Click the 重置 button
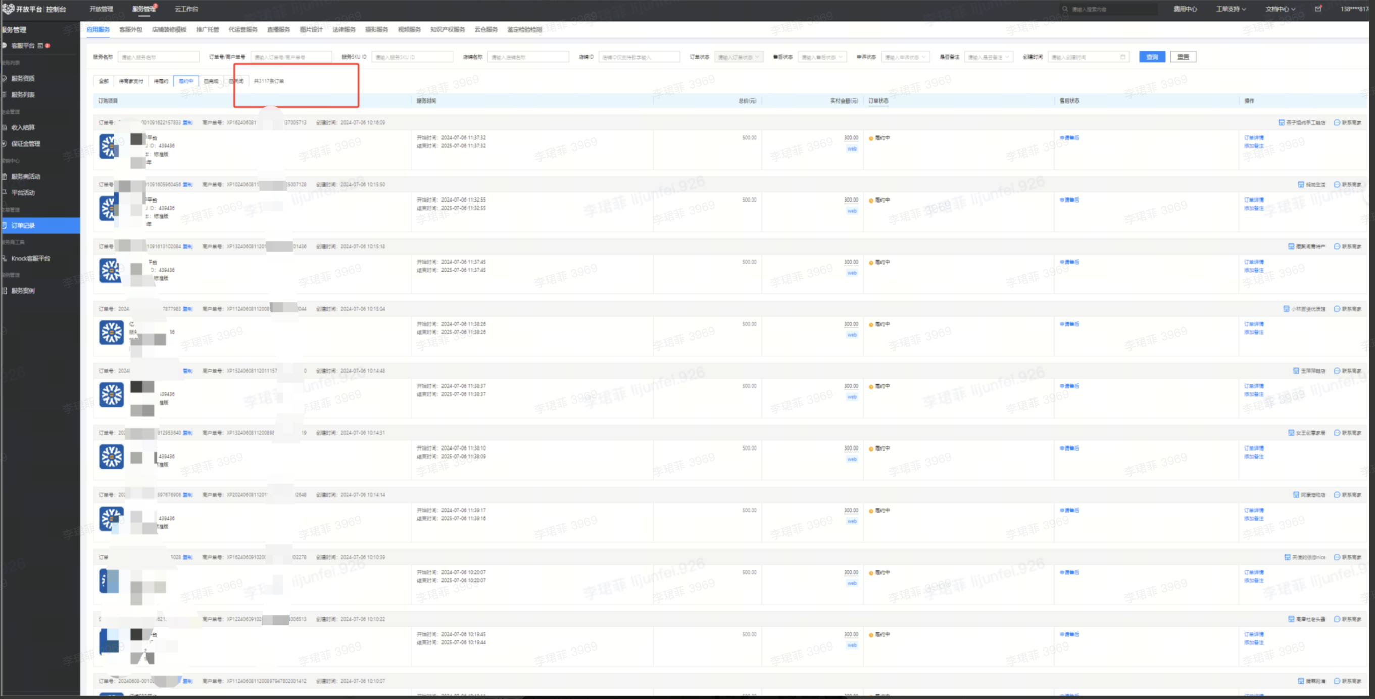Screen dimensions: 1375x699 pos(1183,57)
